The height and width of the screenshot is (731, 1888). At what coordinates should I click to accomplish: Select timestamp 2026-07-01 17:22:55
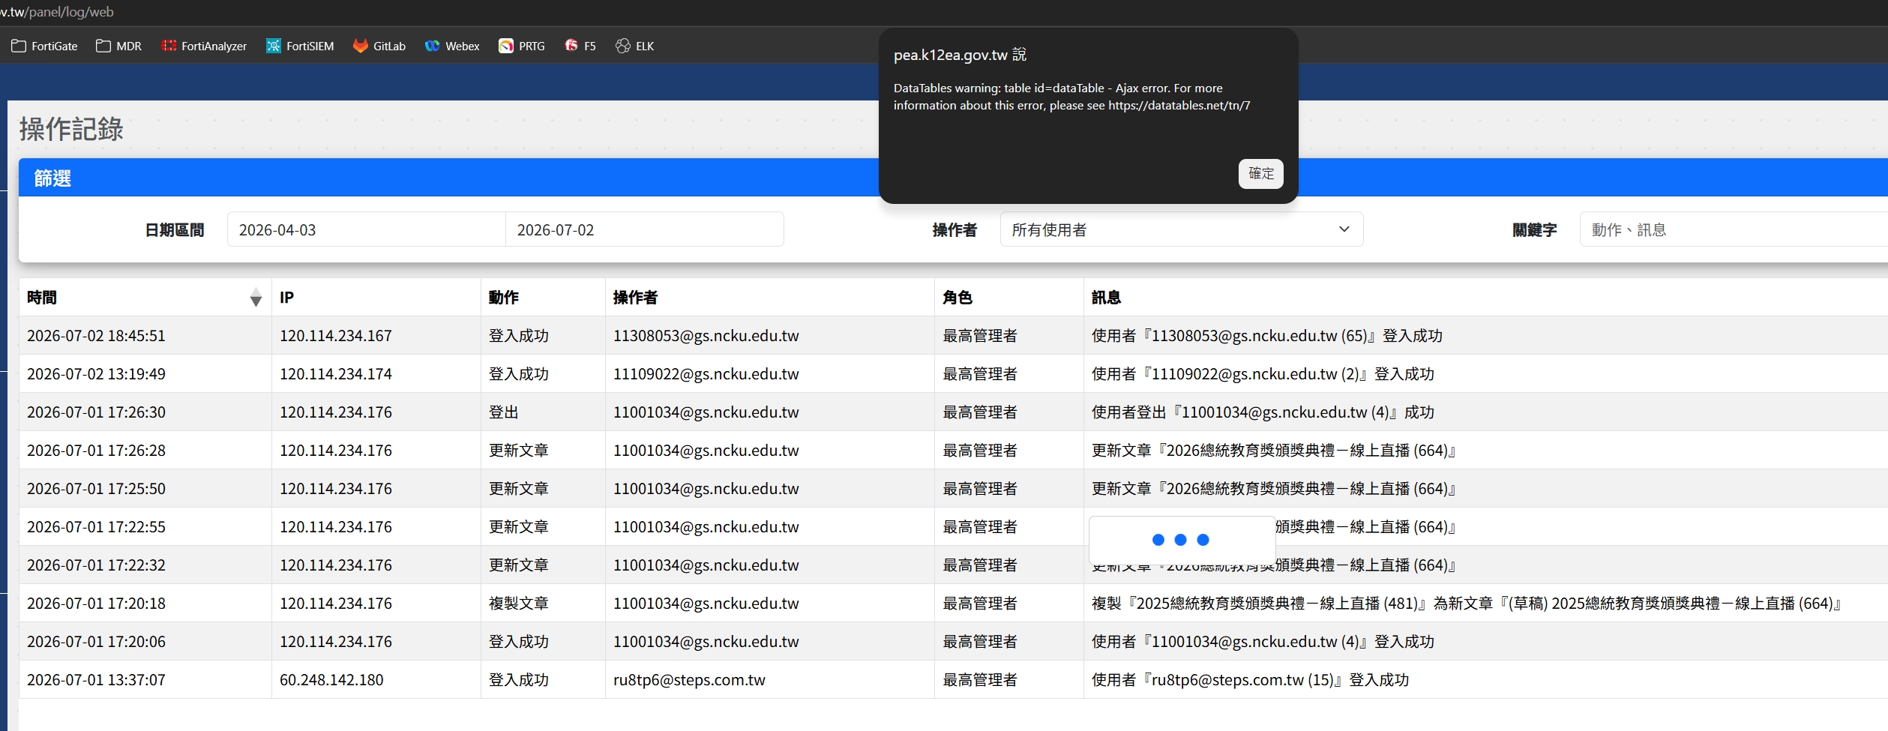(x=96, y=527)
